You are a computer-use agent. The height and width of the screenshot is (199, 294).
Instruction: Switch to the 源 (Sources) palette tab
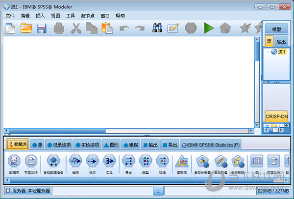pos(37,144)
